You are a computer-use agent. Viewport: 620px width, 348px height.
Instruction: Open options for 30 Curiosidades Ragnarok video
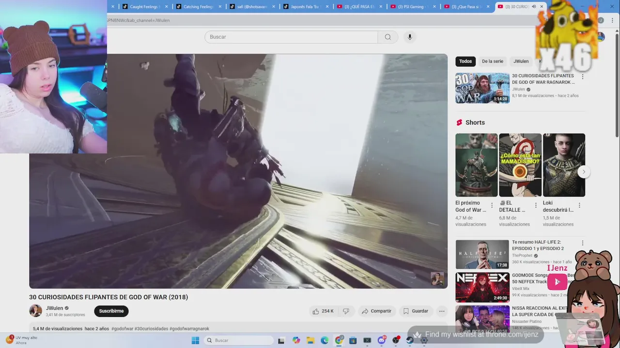click(583, 76)
